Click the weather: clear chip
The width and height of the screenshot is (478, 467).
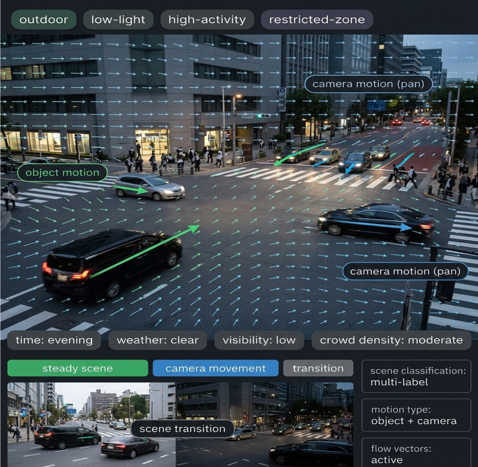pos(158,340)
